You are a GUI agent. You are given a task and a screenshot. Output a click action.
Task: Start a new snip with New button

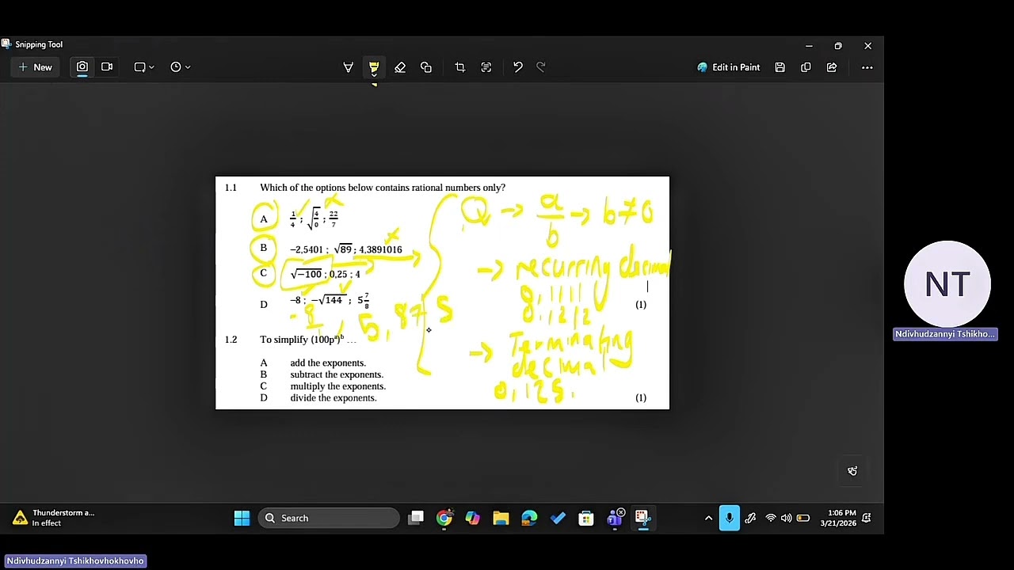coord(35,67)
